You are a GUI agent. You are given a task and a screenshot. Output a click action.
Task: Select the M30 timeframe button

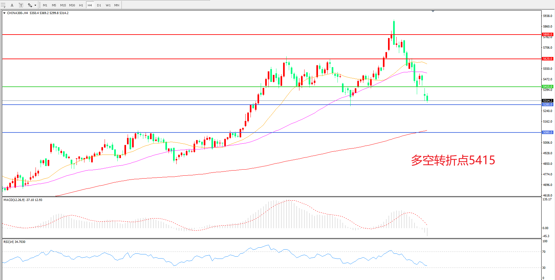(72, 5)
